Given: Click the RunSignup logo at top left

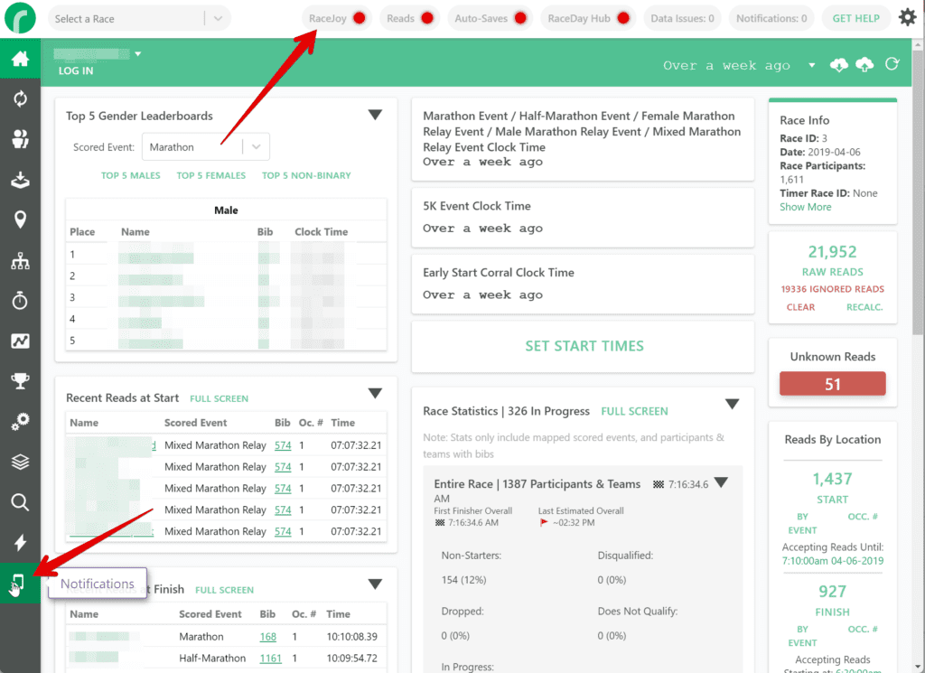Looking at the screenshot, I should pyautogui.click(x=20, y=18).
